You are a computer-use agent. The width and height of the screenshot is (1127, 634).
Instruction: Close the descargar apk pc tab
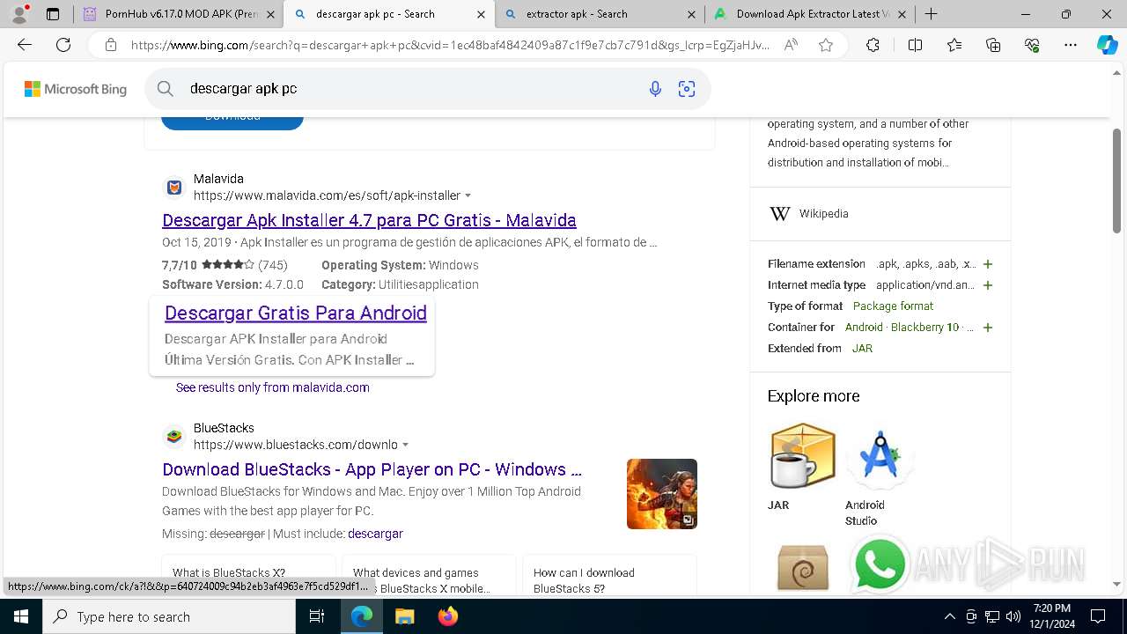pos(481,14)
